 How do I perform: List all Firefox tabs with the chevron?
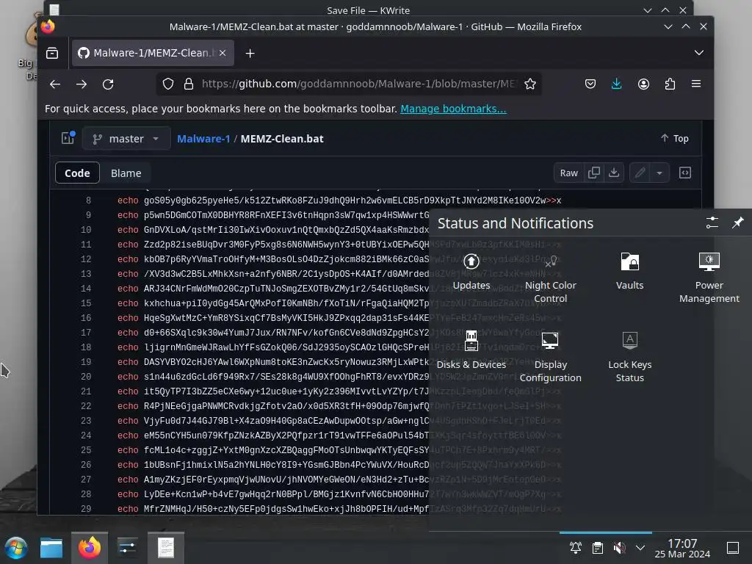point(699,53)
